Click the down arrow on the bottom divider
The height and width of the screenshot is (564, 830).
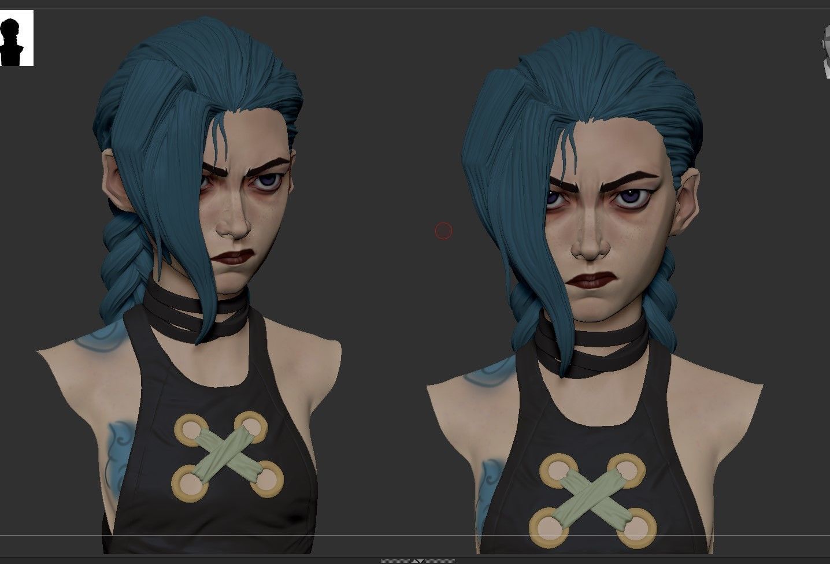pos(420,561)
